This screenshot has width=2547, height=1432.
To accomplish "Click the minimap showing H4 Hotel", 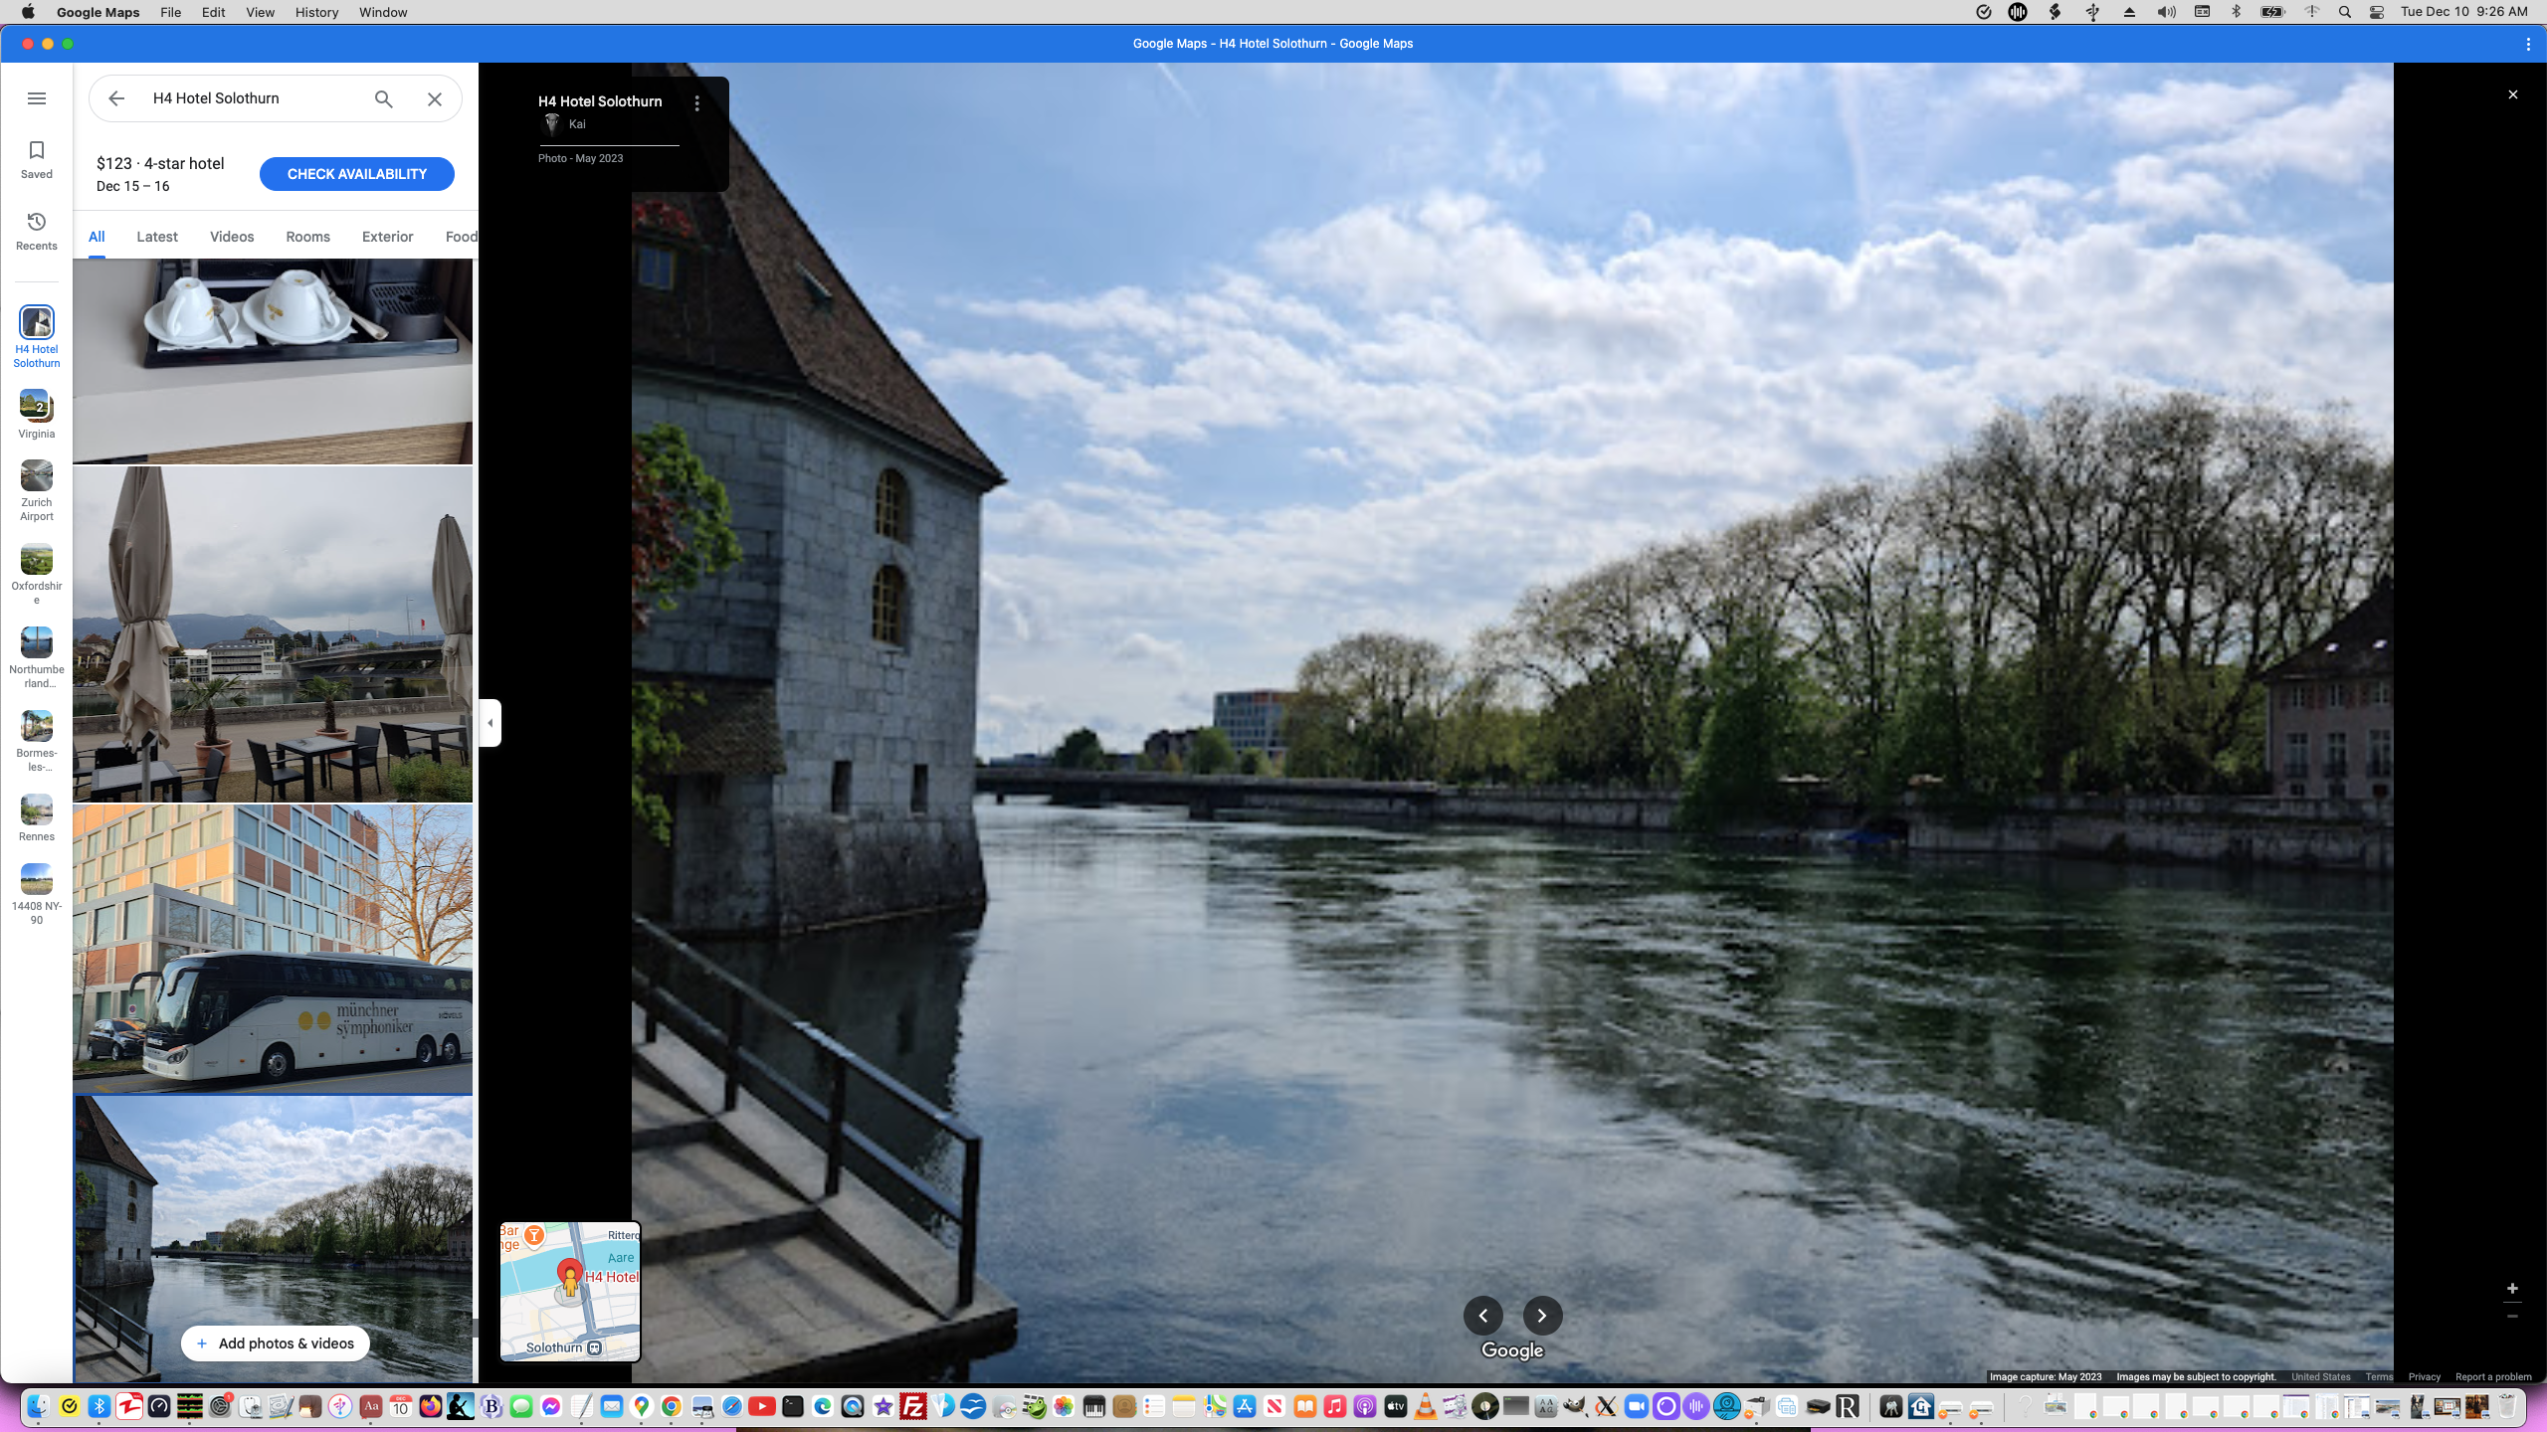I will click(x=570, y=1291).
